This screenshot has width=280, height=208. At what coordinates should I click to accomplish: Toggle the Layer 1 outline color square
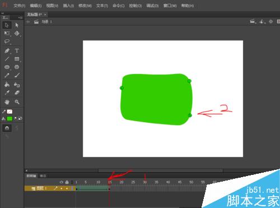[x=72, y=188]
